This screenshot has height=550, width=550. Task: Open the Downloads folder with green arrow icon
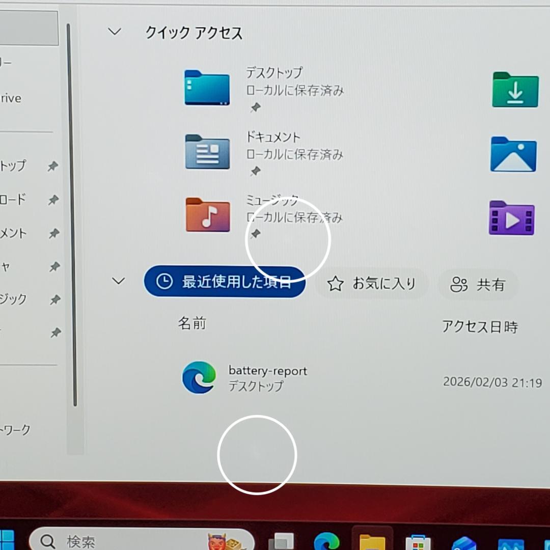tap(515, 91)
